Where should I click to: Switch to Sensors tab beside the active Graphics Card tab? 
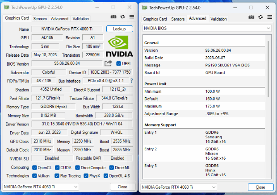40,19
